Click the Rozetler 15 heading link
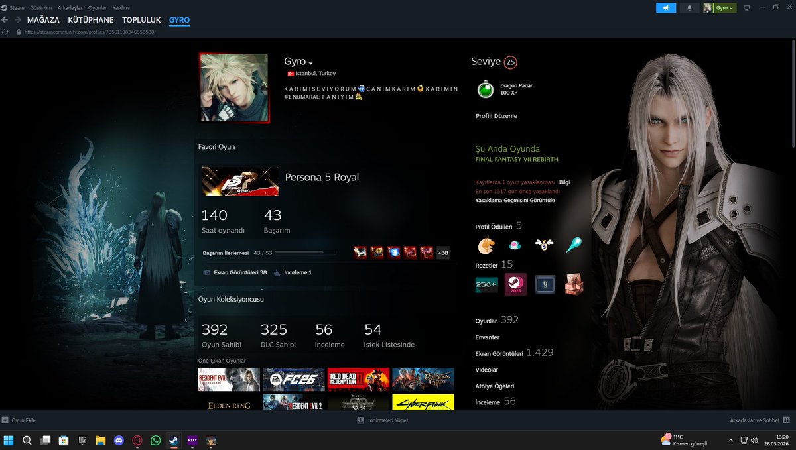The width and height of the screenshot is (796, 450). click(x=494, y=264)
